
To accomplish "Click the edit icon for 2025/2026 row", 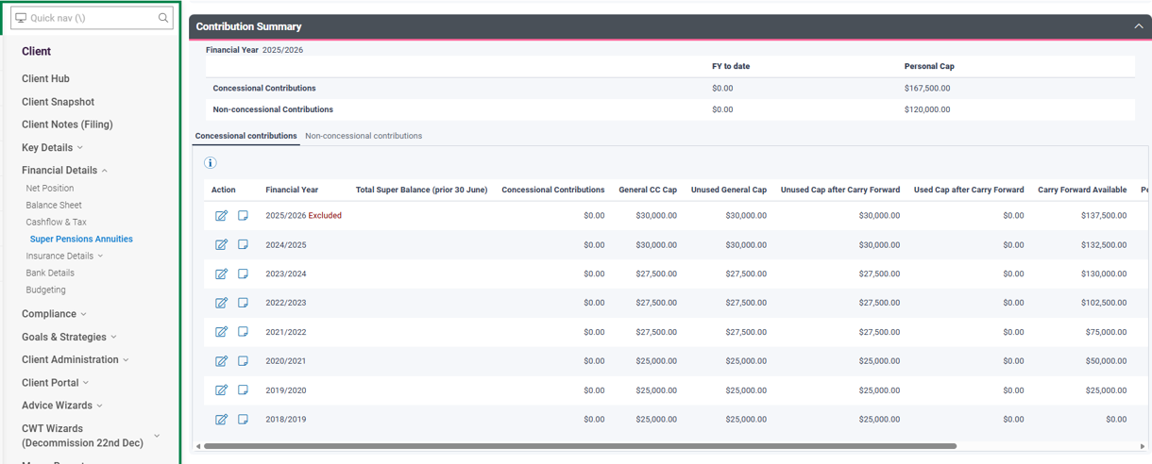I will click(221, 216).
